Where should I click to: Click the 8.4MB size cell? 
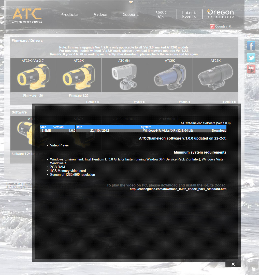[46, 131]
